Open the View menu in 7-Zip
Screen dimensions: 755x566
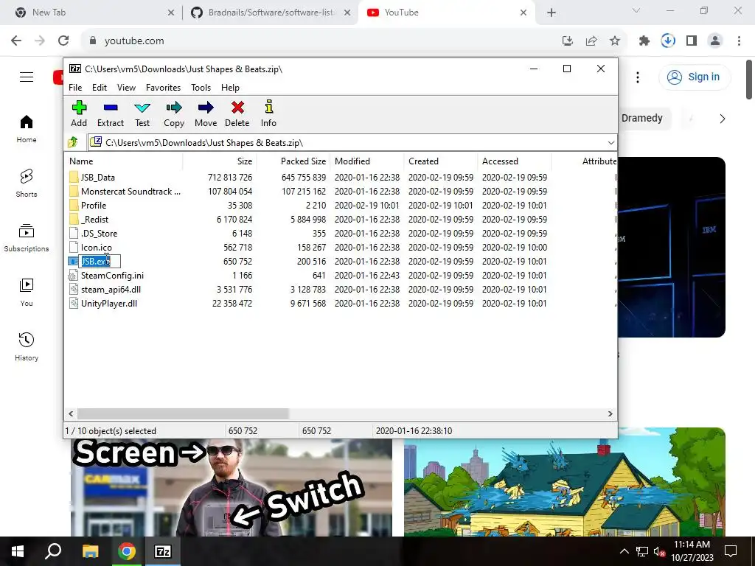pyautogui.click(x=126, y=88)
